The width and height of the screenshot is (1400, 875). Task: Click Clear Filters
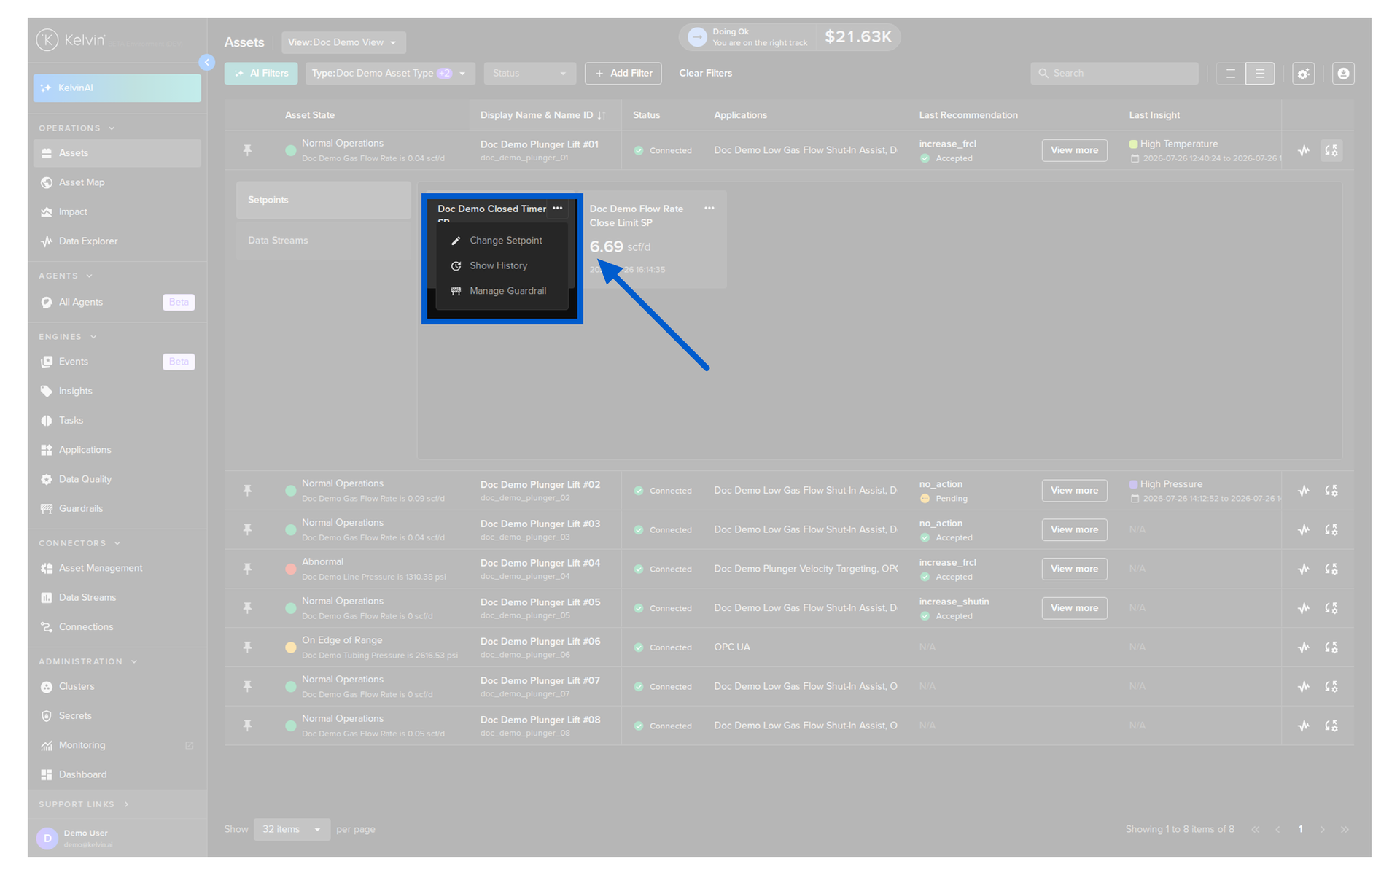click(705, 73)
